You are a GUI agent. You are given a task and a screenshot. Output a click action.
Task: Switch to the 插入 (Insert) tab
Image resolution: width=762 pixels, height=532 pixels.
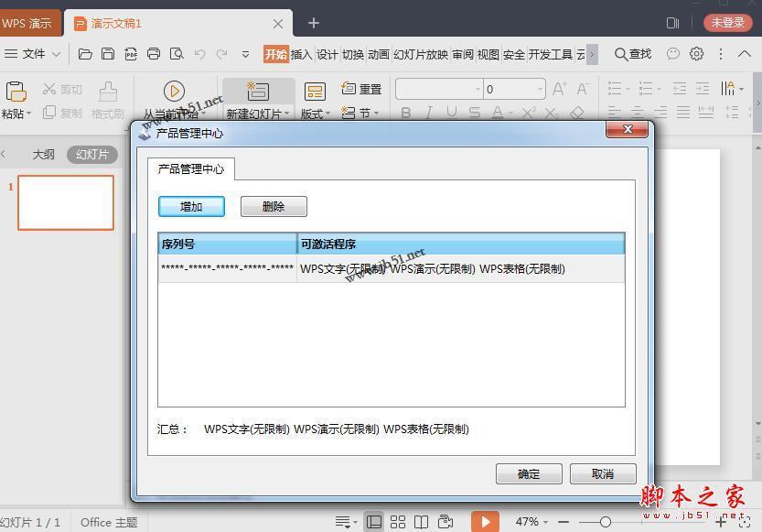coord(301,54)
